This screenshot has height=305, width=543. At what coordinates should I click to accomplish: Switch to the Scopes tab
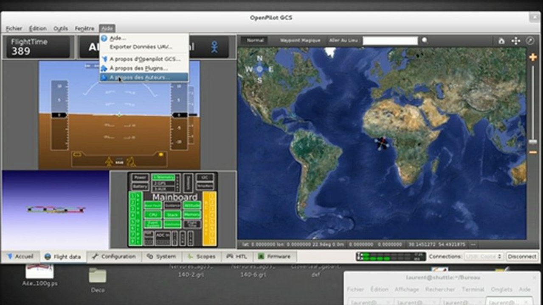coord(201,256)
